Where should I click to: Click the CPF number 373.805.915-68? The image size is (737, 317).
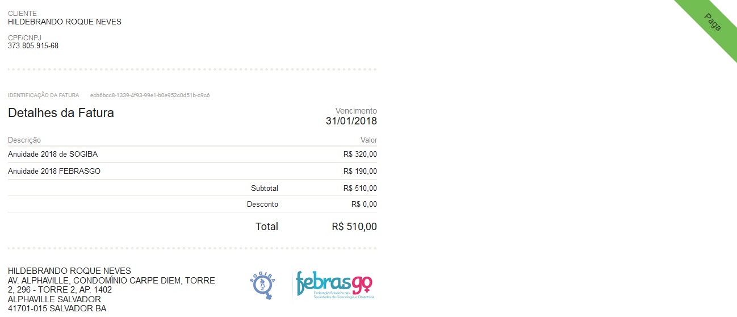click(x=33, y=46)
